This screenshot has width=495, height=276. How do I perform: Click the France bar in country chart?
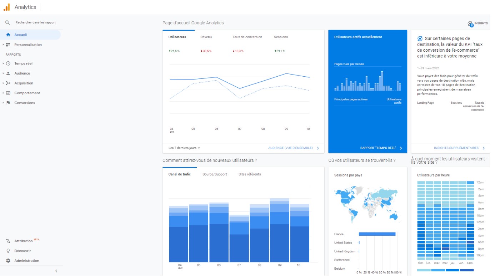tap(377, 234)
